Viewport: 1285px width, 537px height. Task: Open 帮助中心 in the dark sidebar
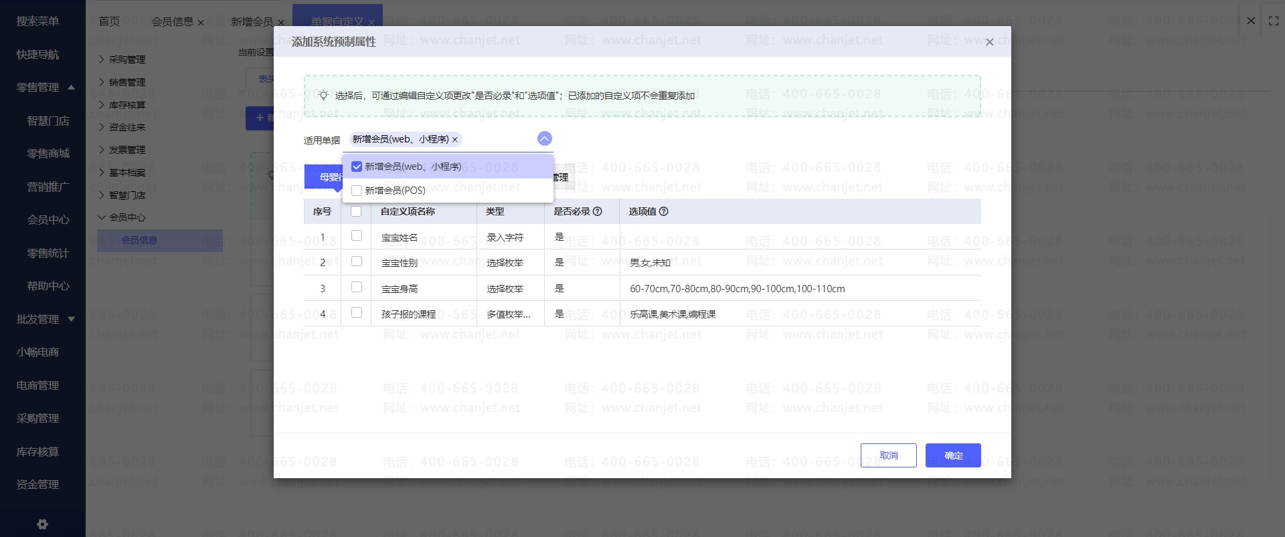48,286
